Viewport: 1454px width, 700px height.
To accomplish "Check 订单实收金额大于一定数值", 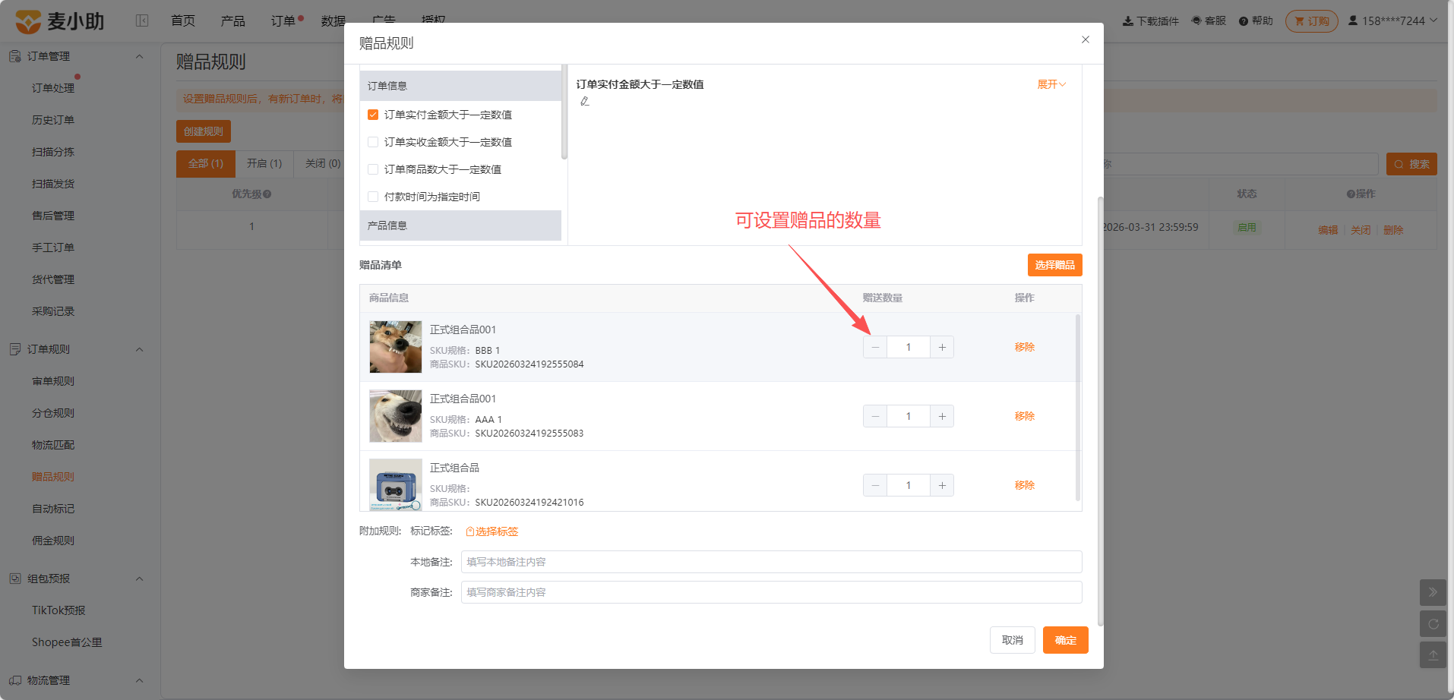I will [373, 142].
